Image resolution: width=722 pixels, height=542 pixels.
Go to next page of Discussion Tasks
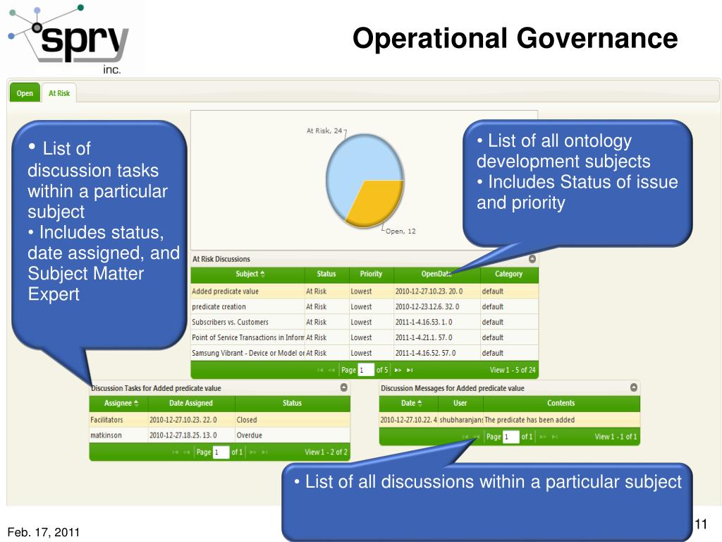[x=253, y=452]
